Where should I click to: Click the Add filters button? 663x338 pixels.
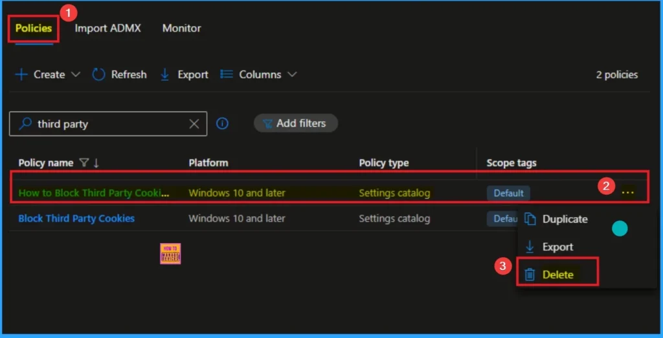click(295, 123)
